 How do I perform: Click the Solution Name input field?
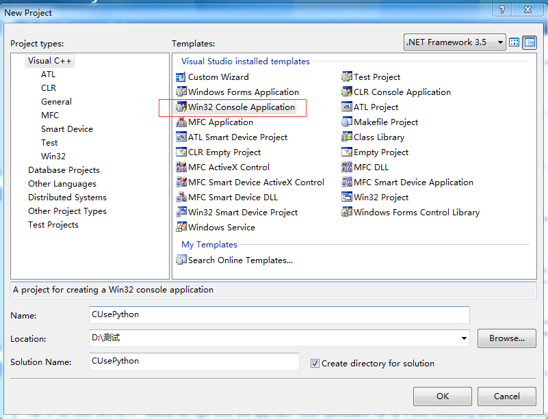point(194,362)
